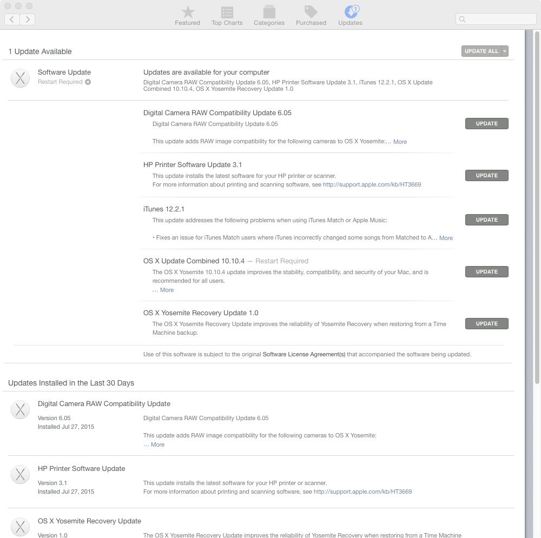541x538 pixels.
Task: Open the Categories tab
Action: [269, 16]
